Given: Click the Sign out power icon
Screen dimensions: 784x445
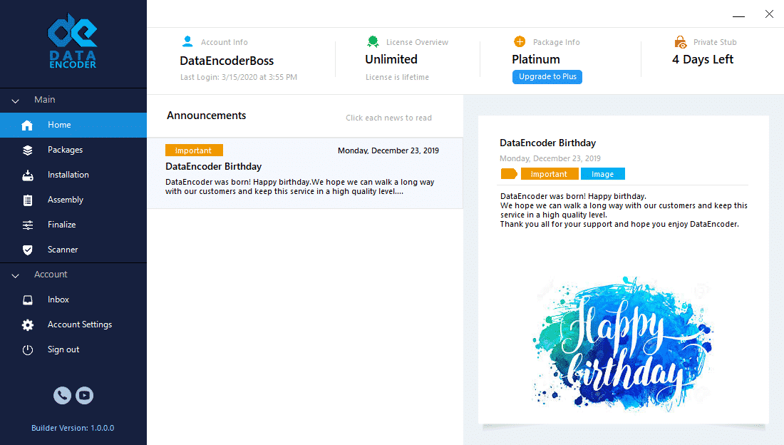Looking at the screenshot, I should [x=28, y=350].
